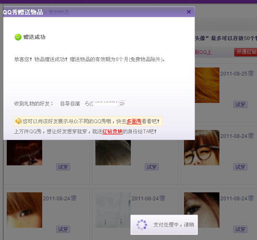
Task: Click the green 赠送成功 checkmark icon
Action: (18, 37)
